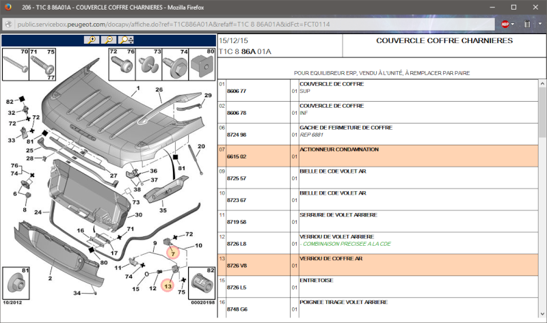Select part number 8606 77
Viewport: 547px width, 323px height.
[x=237, y=91]
